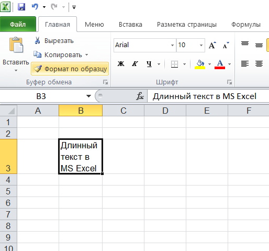269x251 pixels.
Task: Click the Копировать button
Action: (61, 55)
